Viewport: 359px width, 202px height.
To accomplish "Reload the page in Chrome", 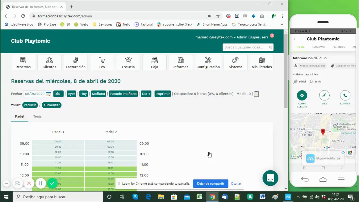I will coord(23,16).
